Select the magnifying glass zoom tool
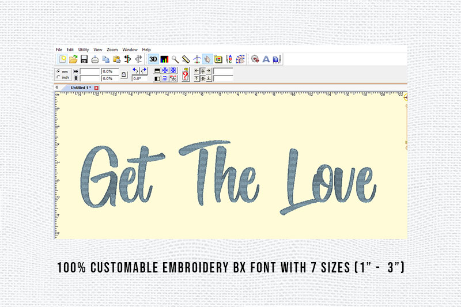This screenshot has height=307, width=461. click(x=175, y=59)
